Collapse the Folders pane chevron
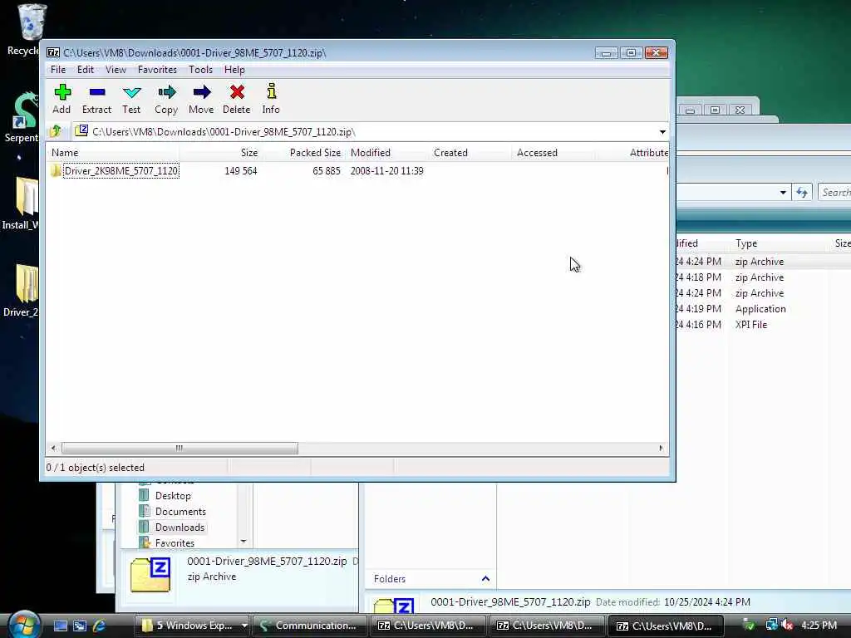The height and width of the screenshot is (638, 851). [485, 579]
